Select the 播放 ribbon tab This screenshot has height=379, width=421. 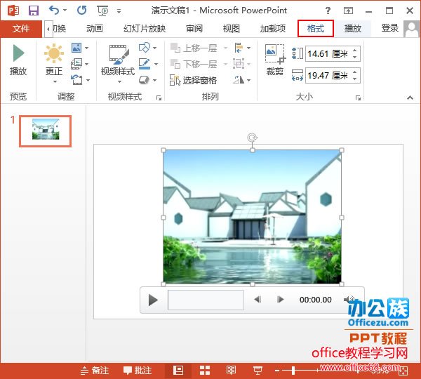[x=352, y=29]
